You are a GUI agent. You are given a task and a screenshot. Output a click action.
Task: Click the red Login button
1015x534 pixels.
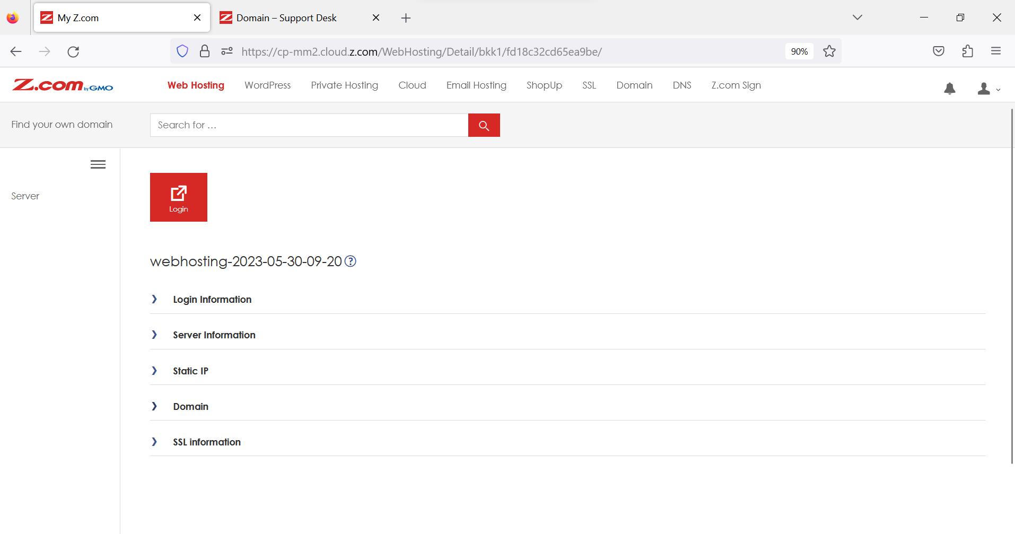[178, 197]
